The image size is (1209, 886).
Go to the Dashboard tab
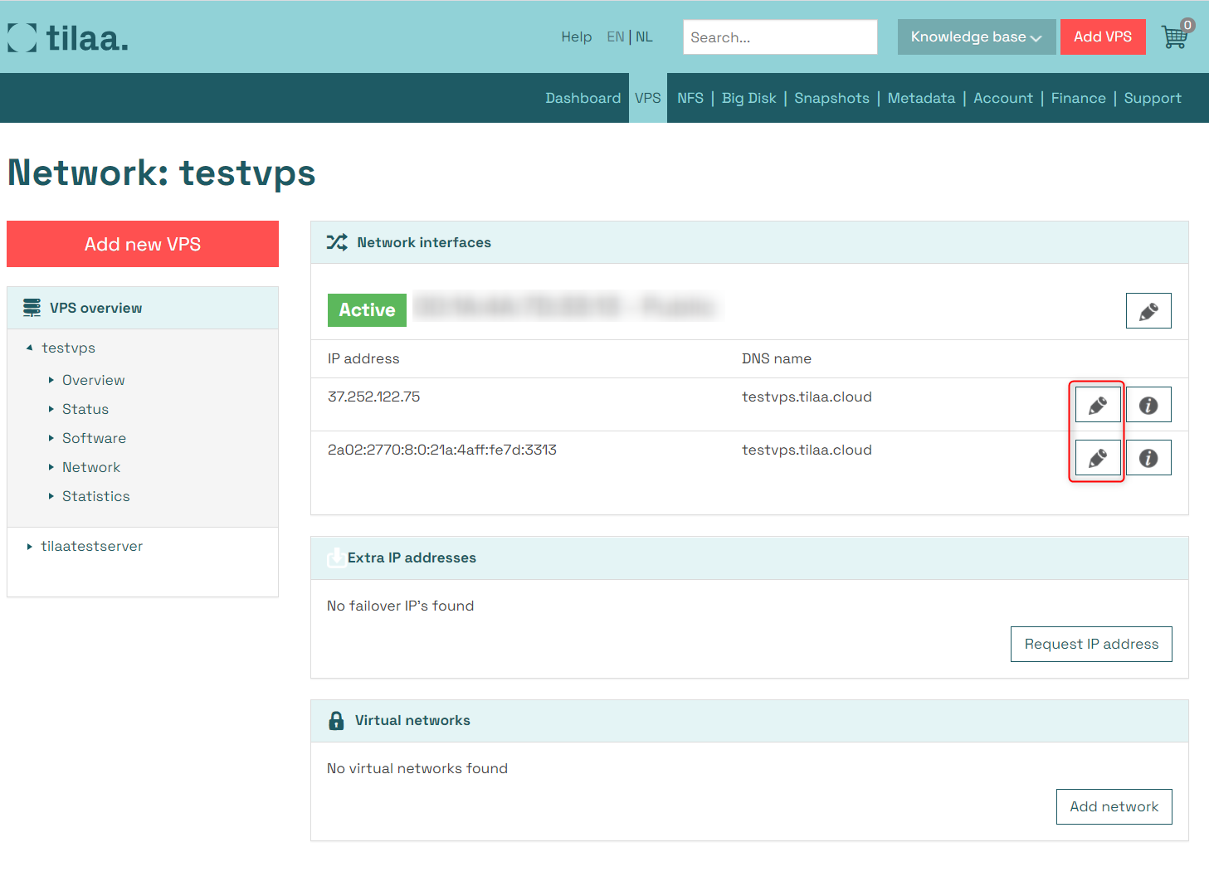click(583, 98)
